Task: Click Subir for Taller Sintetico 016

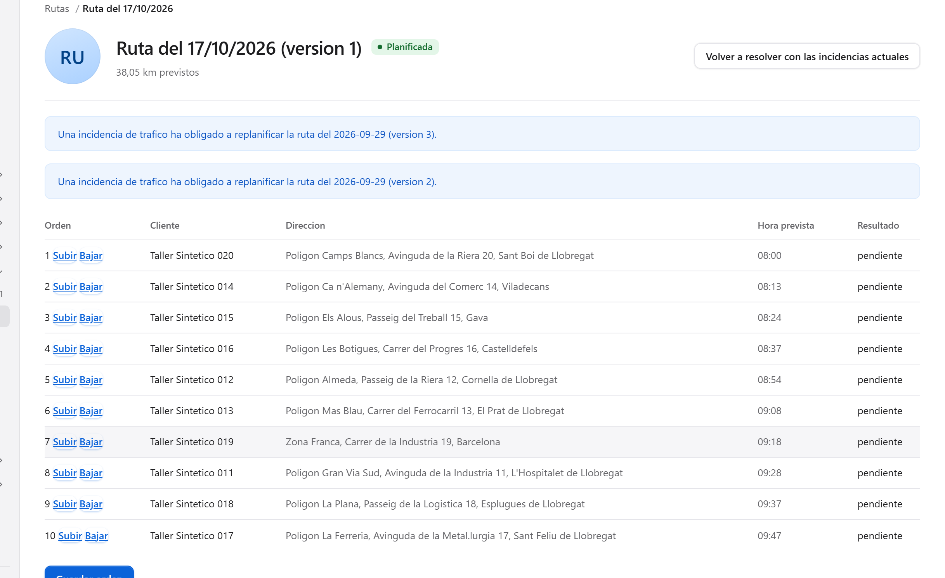Action: click(65, 349)
